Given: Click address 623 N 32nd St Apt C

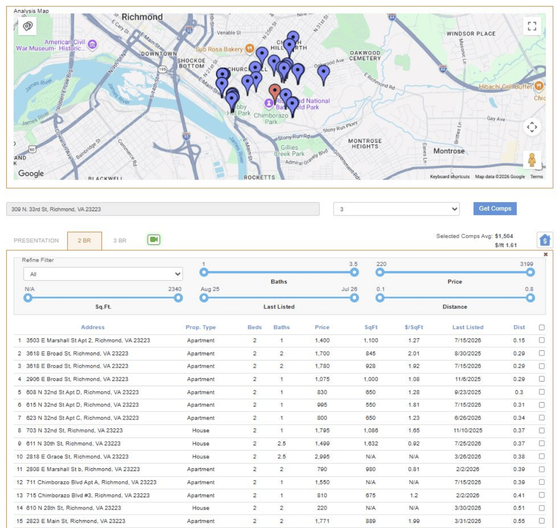Looking at the screenshot, I should coord(82,418).
